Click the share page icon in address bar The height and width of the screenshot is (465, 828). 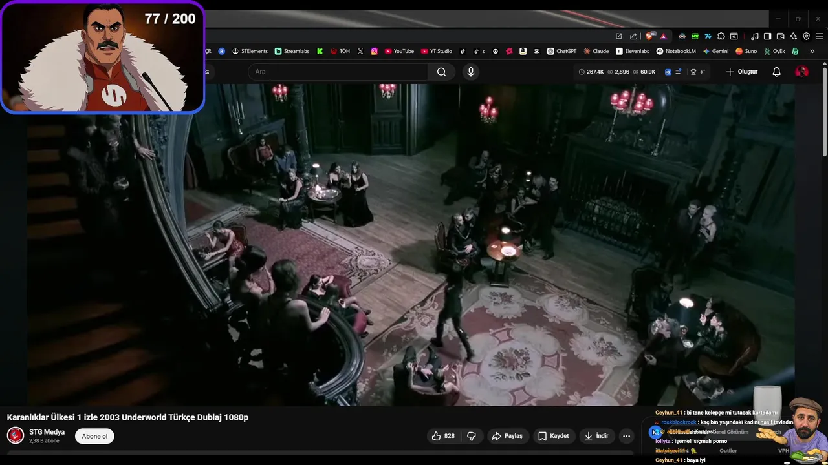tap(633, 36)
